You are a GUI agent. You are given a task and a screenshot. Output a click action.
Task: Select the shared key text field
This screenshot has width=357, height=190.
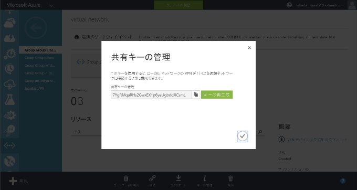151,94
